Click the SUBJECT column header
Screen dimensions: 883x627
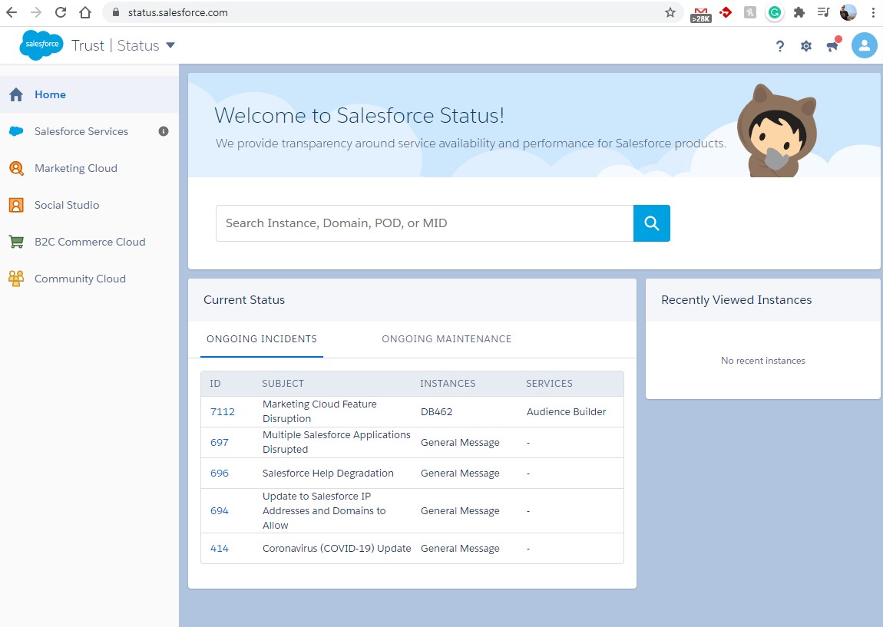point(283,383)
